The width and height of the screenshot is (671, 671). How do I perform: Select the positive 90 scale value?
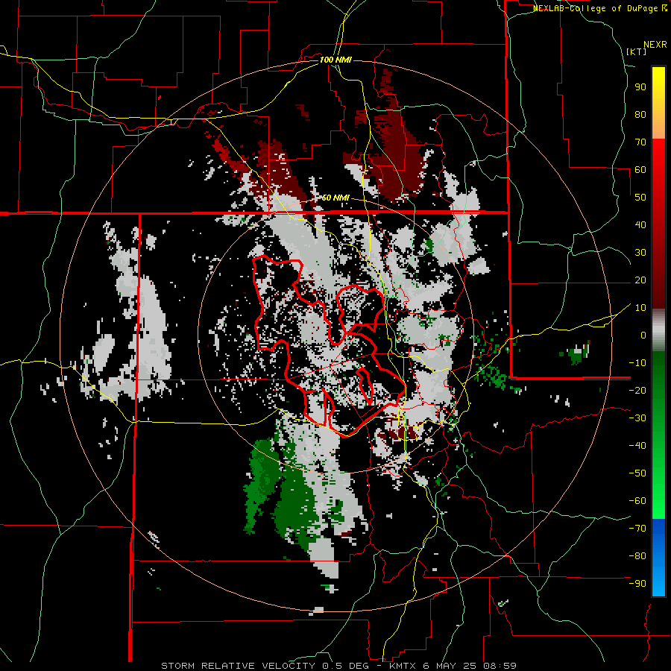(x=640, y=87)
